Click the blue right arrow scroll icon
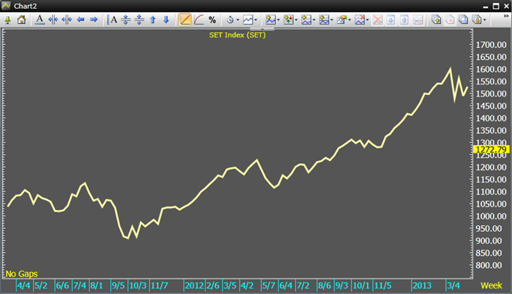Screen dimensions: 512x294 94,20
